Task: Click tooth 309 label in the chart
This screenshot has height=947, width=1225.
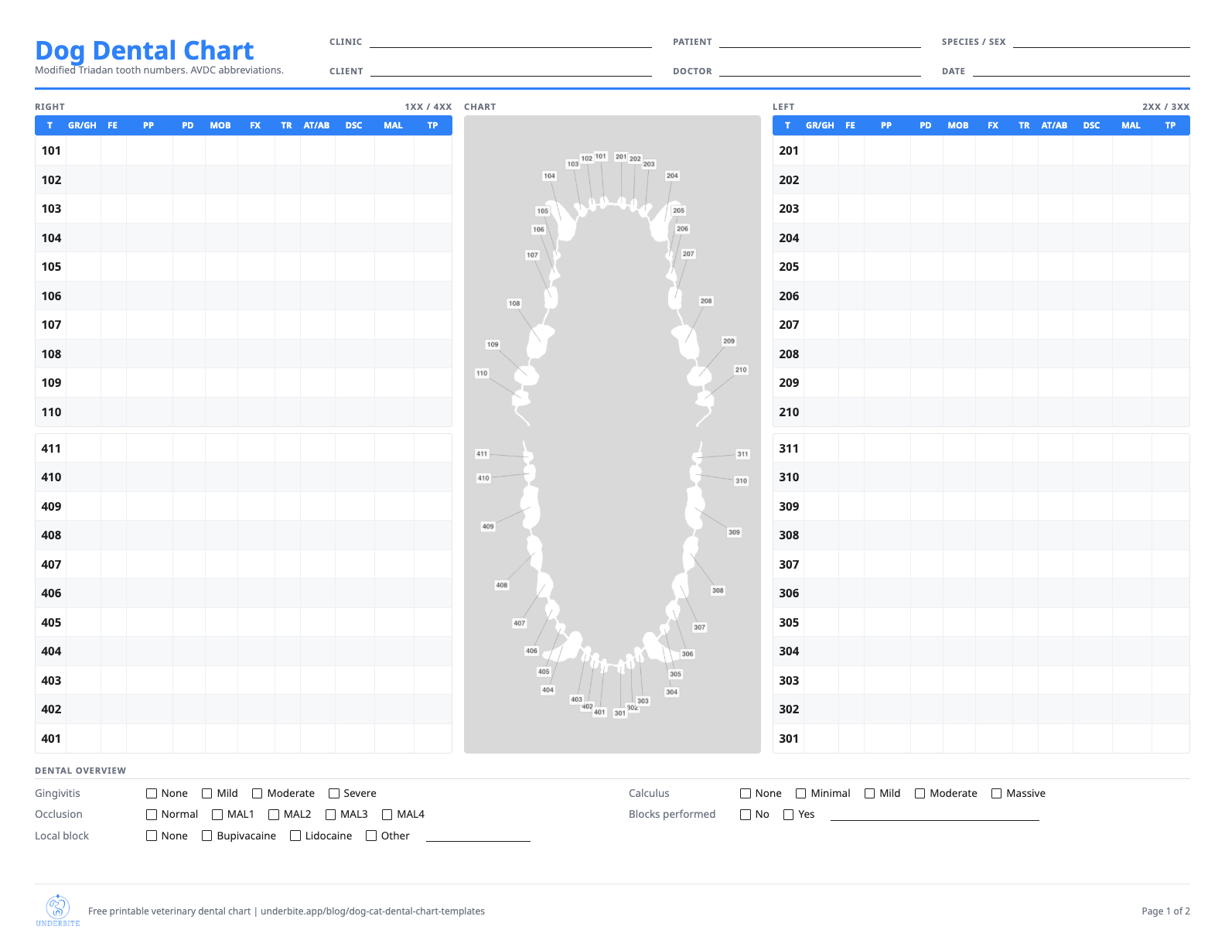Action: (734, 532)
